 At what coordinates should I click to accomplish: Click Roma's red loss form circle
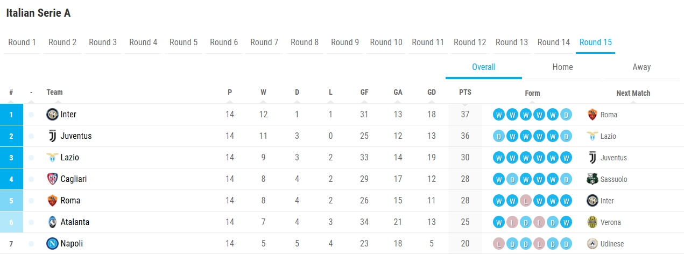click(x=526, y=201)
